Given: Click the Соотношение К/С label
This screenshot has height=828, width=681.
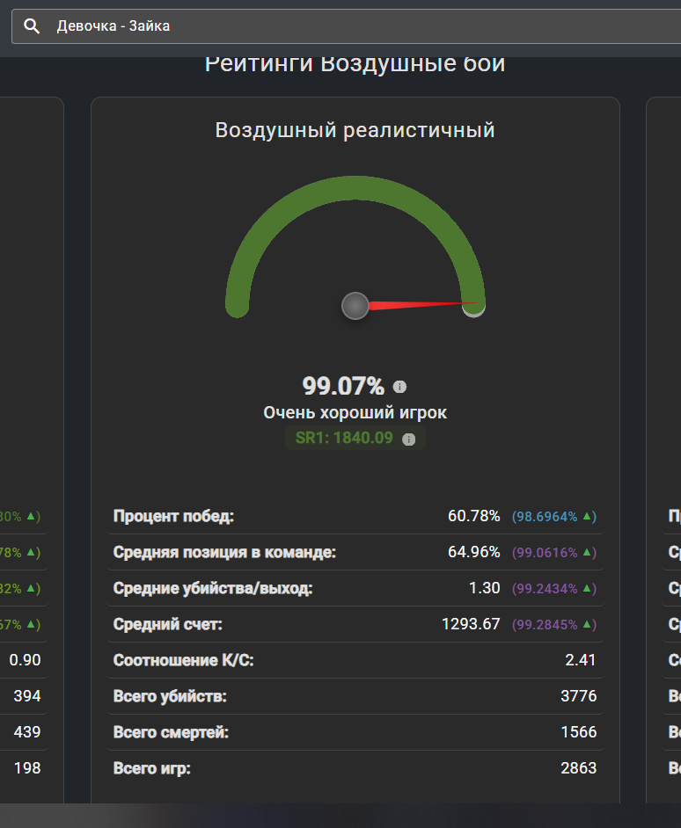Looking at the screenshot, I should tap(184, 660).
